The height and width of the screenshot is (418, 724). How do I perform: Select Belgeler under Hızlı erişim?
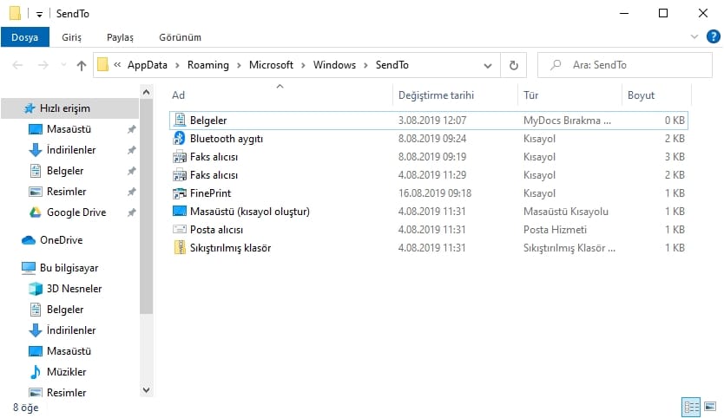click(x=65, y=171)
